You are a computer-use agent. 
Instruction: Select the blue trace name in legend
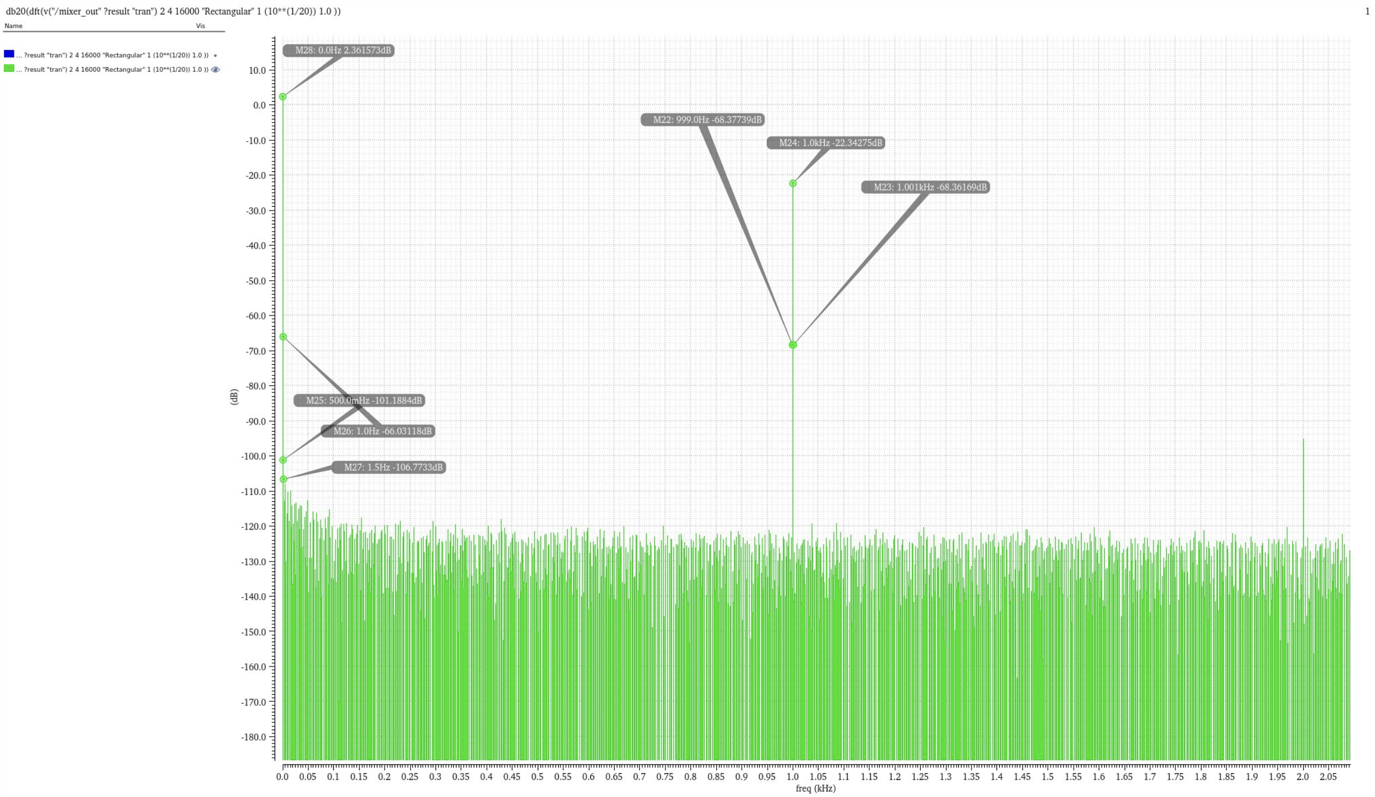tap(112, 55)
